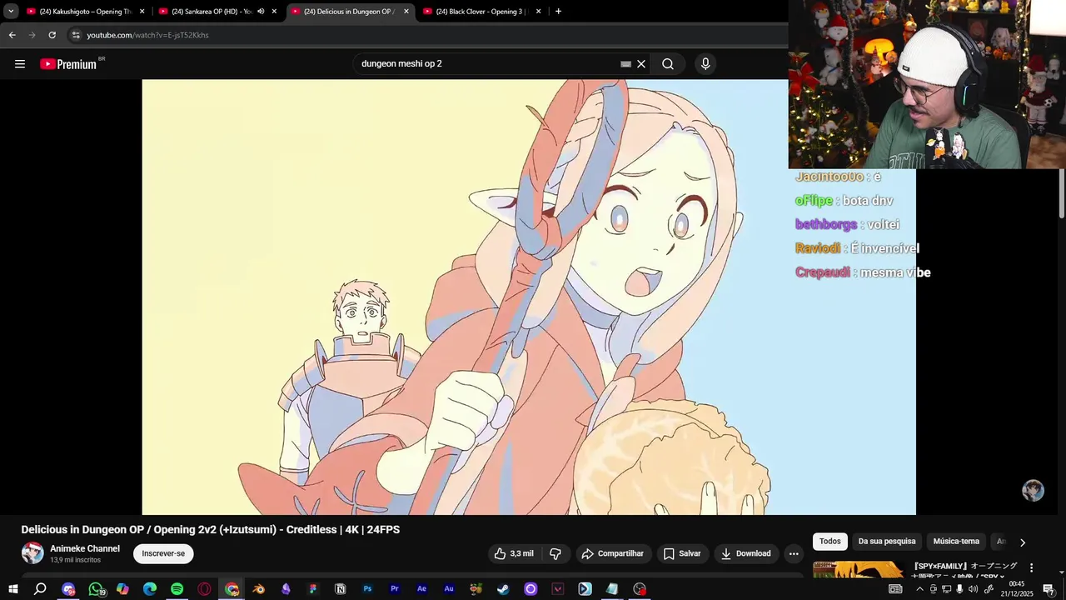Click the video title text
1066x600 pixels.
[211, 530]
